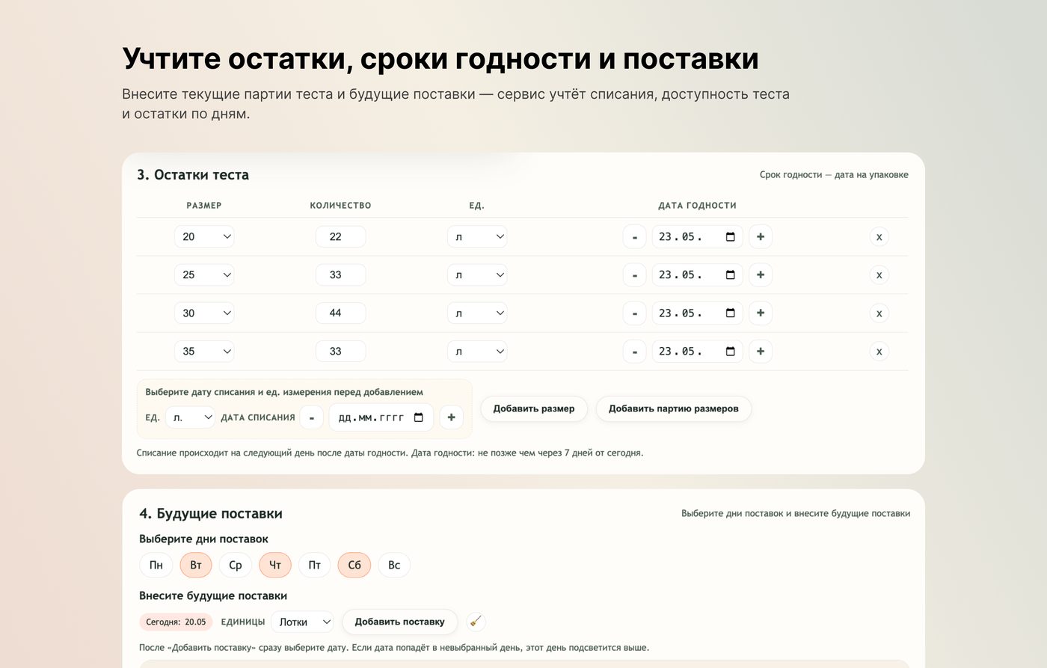This screenshot has width=1047, height=668.
Task: Click quantity field in size 35 row
Action: point(341,352)
